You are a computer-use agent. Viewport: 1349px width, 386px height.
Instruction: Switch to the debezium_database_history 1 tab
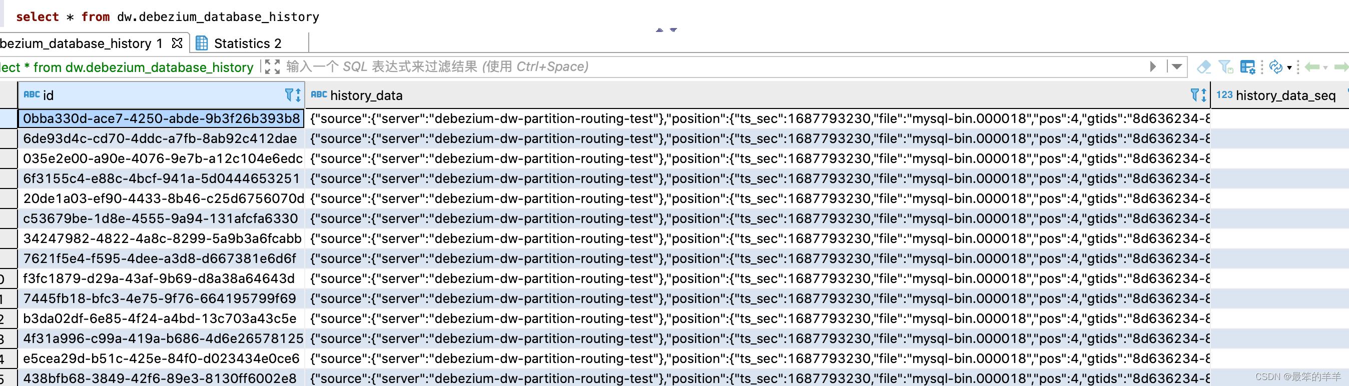click(81, 43)
